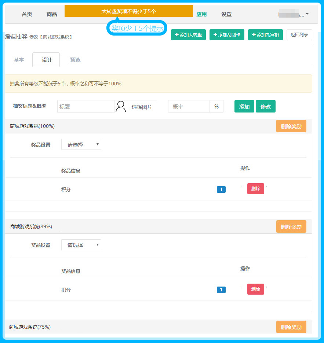Click 添加大转盘 plus button
324x343 pixels.
click(x=188, y=35)
